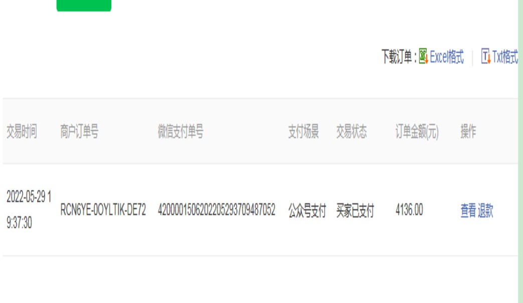This screenshot has height=303, width=523.
Task: Select the 交易时间 column header
Action: [22, 131]
